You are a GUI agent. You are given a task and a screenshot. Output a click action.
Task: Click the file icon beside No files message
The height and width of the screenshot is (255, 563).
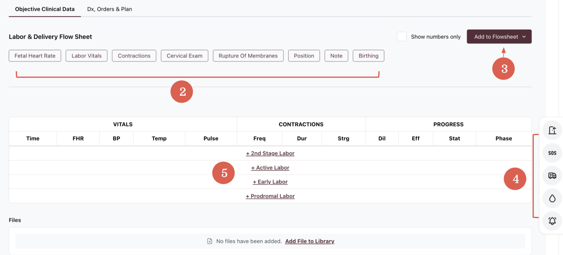click(209, 241)
